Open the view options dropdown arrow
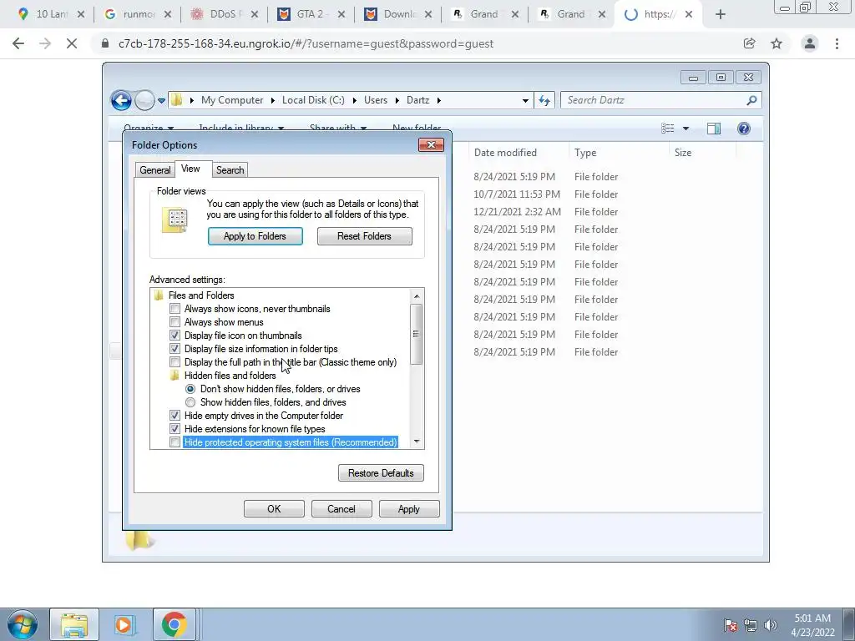The width and height of the screenshot is (855, 641). 686,129
